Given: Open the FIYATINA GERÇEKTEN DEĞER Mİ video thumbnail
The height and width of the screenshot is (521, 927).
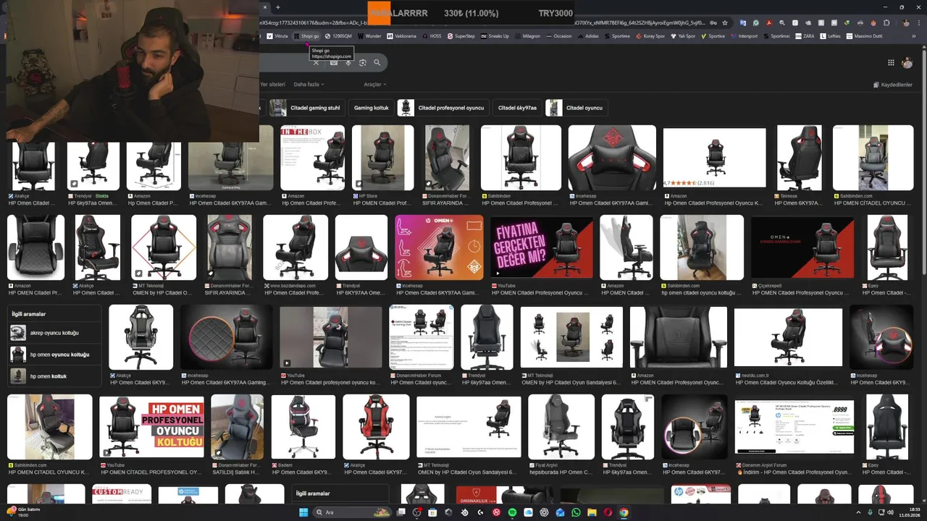Looking at the screenshot, I should coord(542,247).
